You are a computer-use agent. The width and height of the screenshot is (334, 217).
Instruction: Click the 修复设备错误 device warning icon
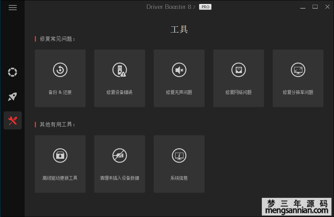[120, 70]
